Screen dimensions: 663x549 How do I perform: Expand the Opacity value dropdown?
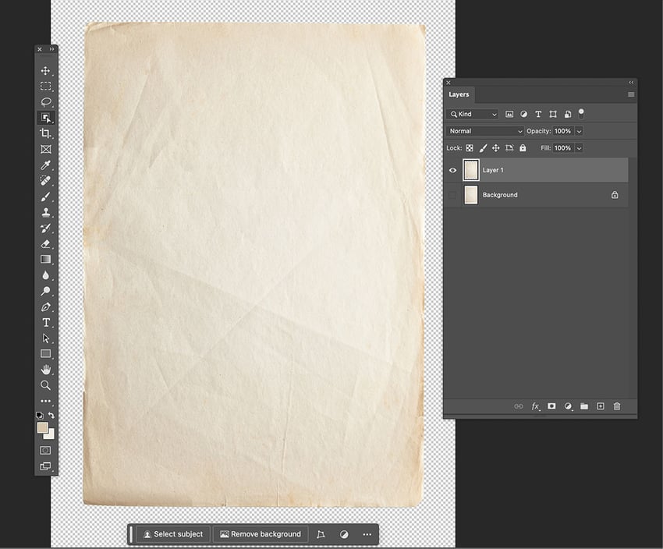(x=577, y=130)
